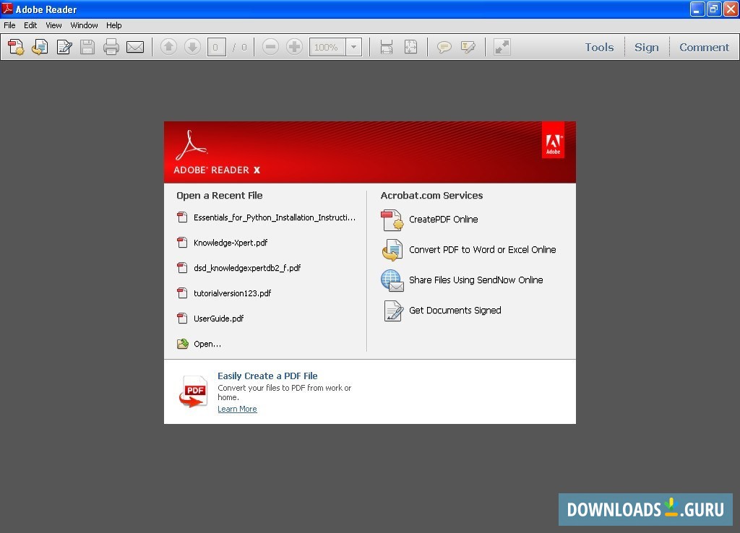Open the Window menu
This screenshot has width=740, height=533.
[84, 25]
